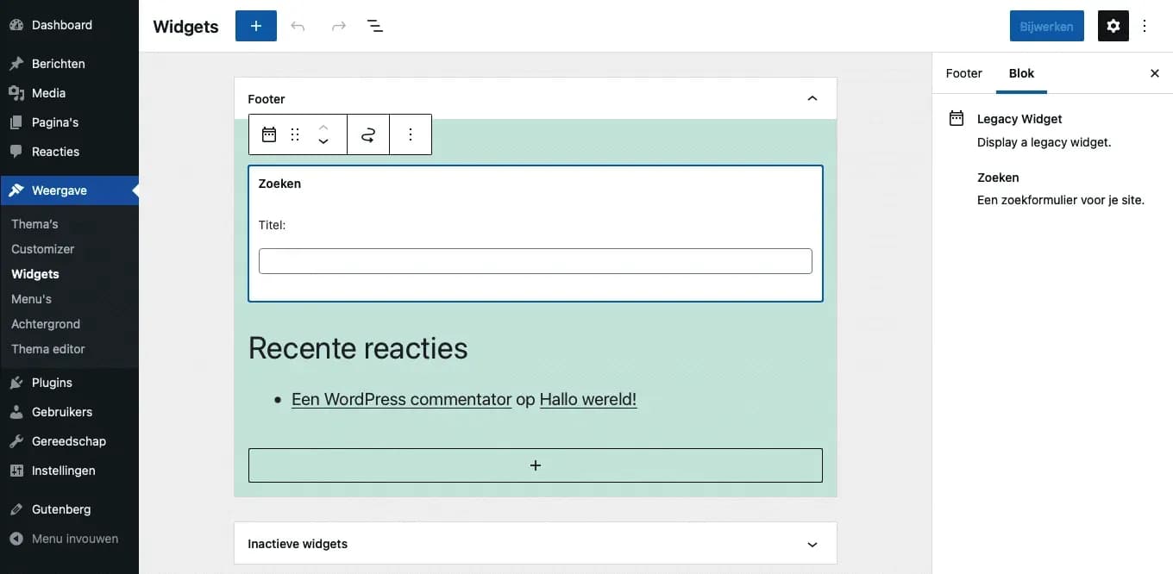1173x574 pixels.
Task: Open the three-dot options menu at top right
Action: [x=1145, y=26]
